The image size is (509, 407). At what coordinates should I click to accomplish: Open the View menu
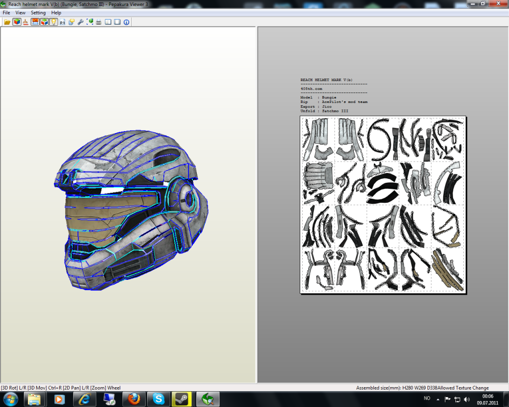tap(20, 12)
